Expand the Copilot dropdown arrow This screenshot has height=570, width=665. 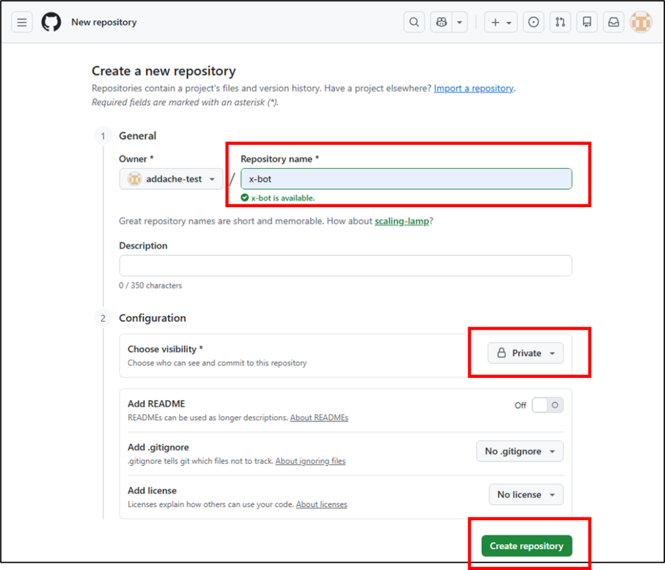[x=460, y=22]
